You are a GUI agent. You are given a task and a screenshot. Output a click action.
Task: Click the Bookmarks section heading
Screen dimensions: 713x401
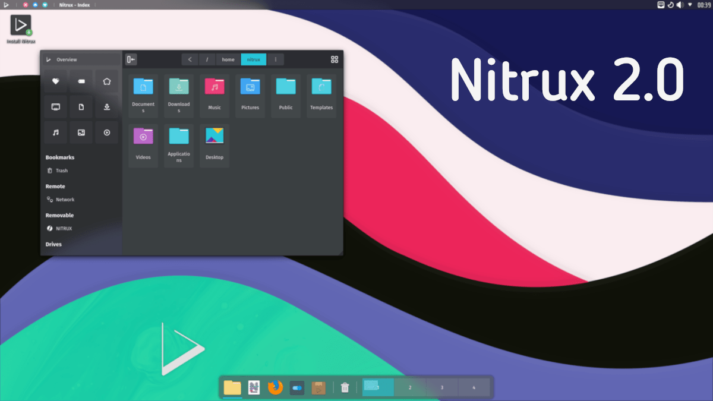pyautogui.click(x=60, y=157)
